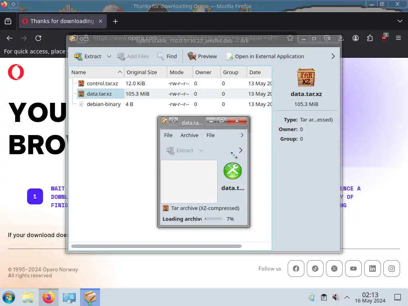Expand hidden system tray icons

click(x=347, y=297)
